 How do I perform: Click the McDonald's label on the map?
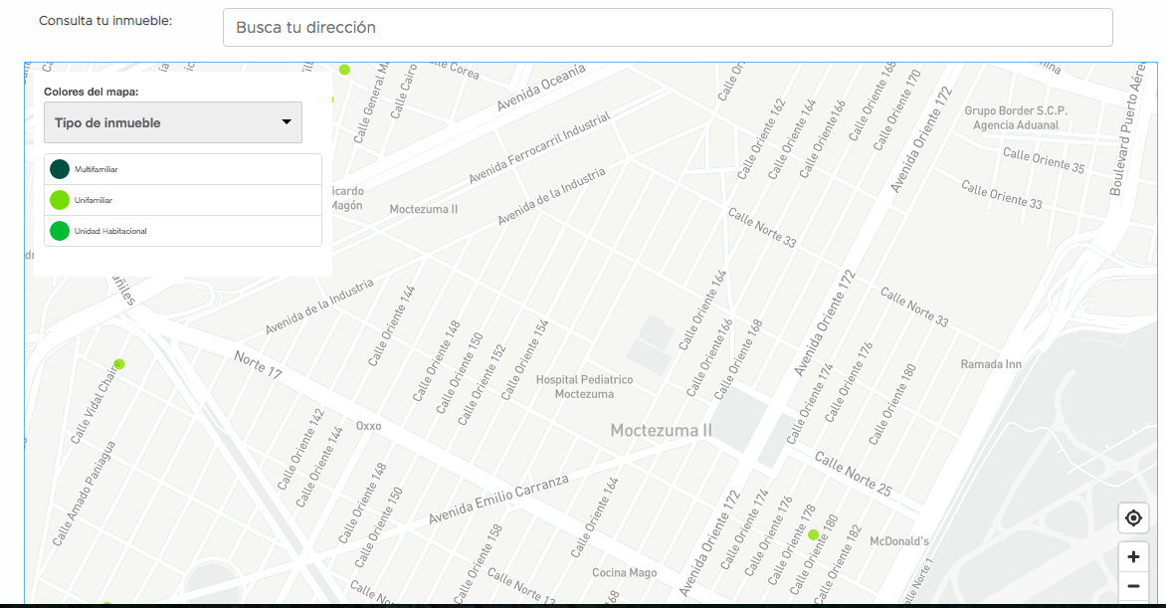(898, 541)
